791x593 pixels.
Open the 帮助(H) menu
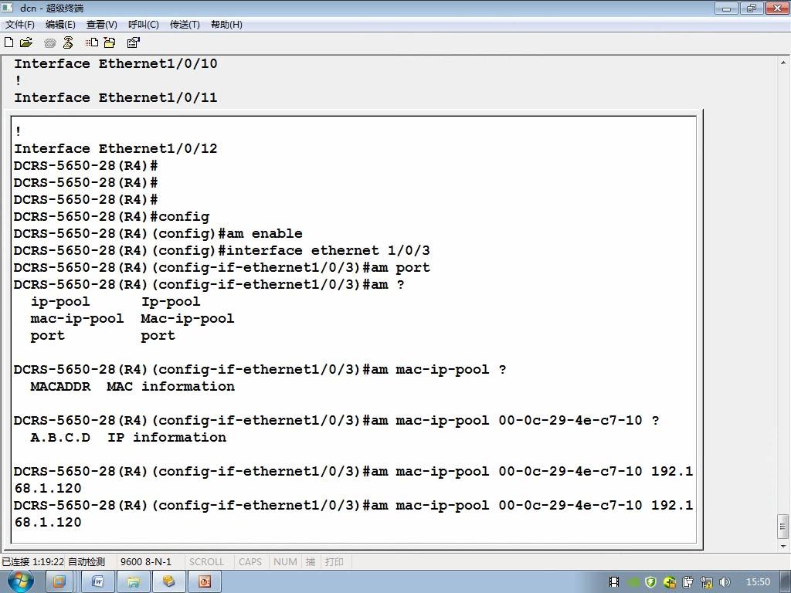pos(226,24)
